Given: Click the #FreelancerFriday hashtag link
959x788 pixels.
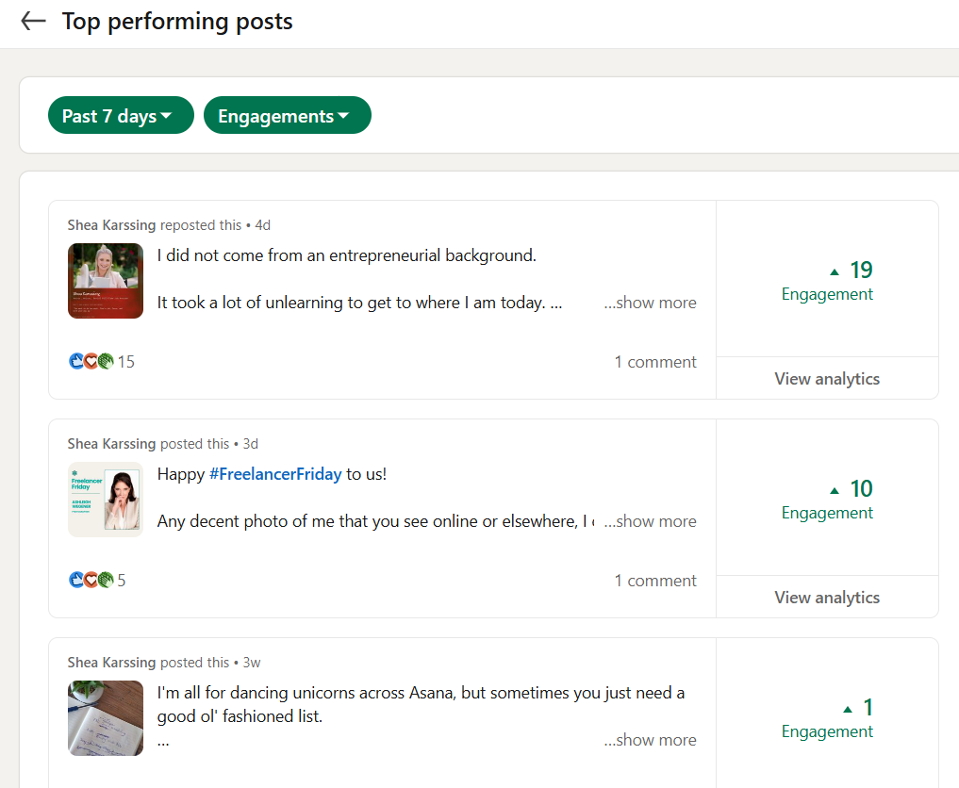Looking at the screenshot, I should 275,474.
